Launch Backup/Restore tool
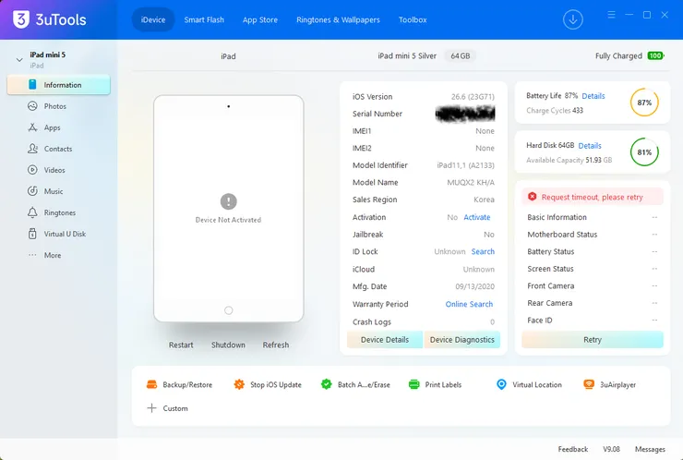This screenshot has height=460, width=683. 179,384
